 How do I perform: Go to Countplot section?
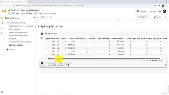[12, 39]
